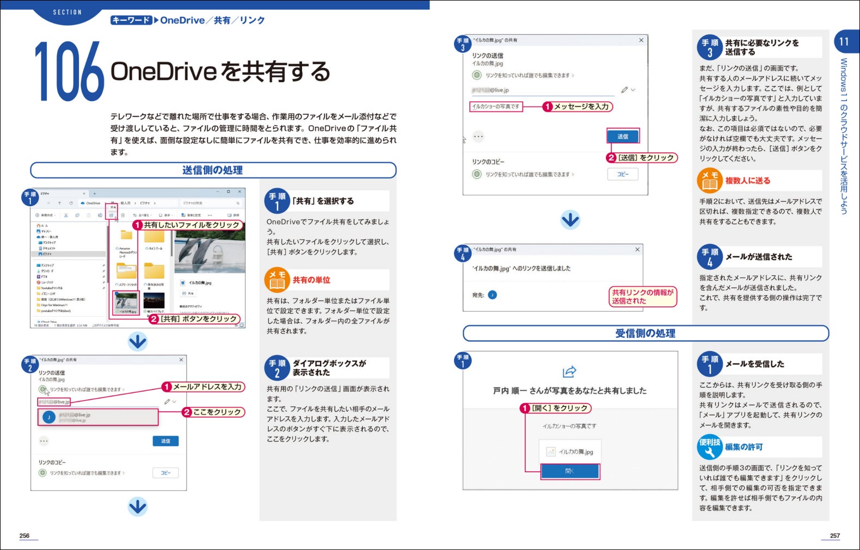Open the pencil permission dropdown in step 2 dialog
The width and height of the screenshot is (860, 550).
(170, 401)
